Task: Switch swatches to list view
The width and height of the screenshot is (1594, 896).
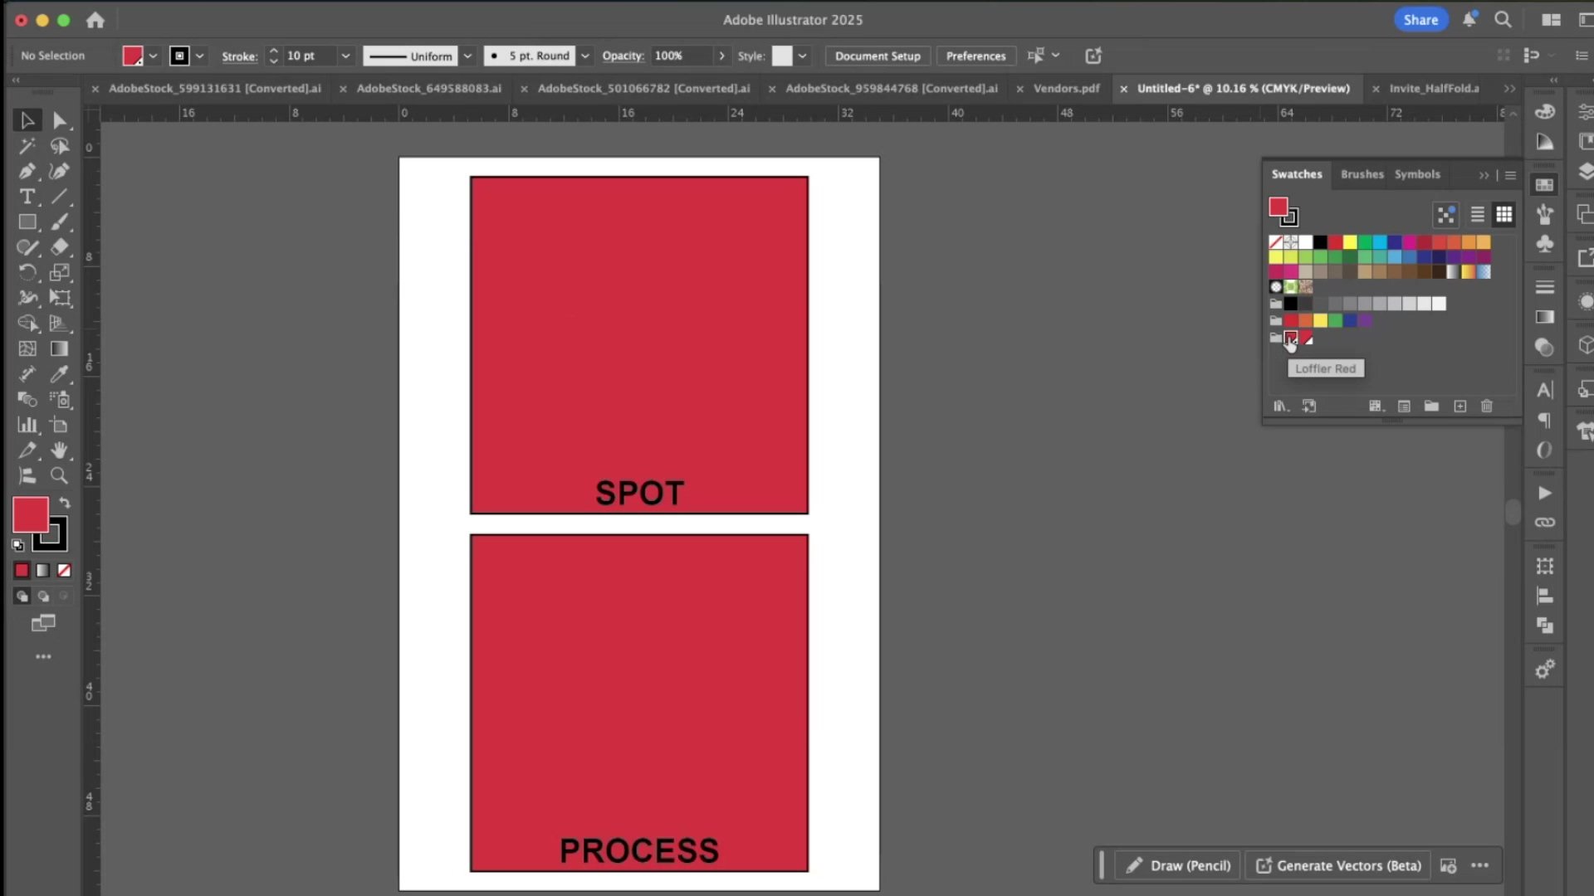Action: 1477,215
